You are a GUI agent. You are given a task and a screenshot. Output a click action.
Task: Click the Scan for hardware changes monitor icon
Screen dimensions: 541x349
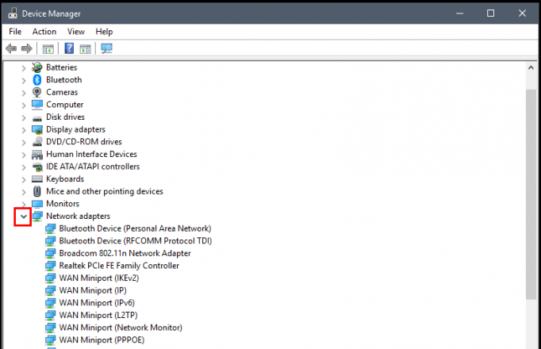[106, 48]
